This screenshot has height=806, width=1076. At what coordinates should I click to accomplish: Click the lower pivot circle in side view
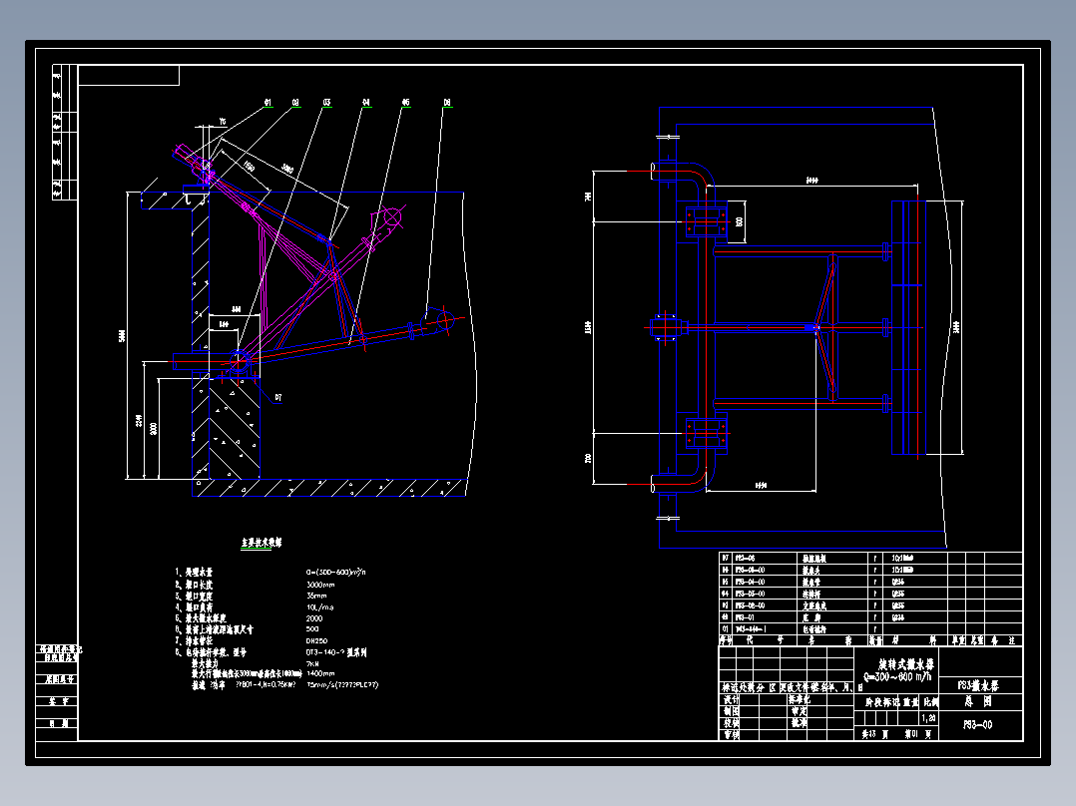pyautogui.click(x=239, y=361)
